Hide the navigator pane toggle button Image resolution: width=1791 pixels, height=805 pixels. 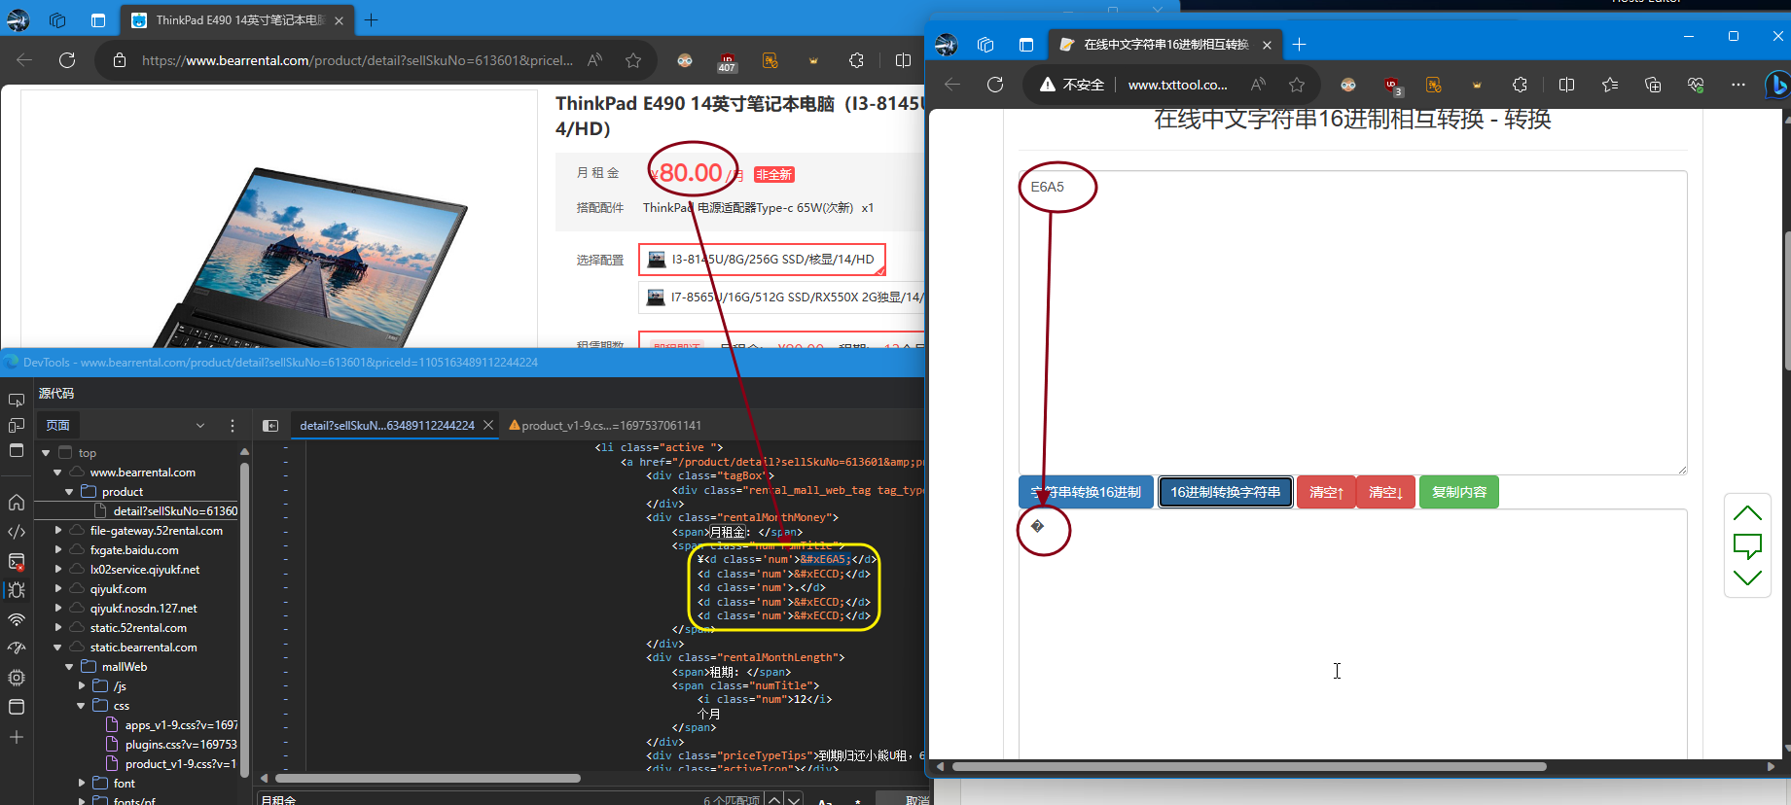(x=270, y=426)
